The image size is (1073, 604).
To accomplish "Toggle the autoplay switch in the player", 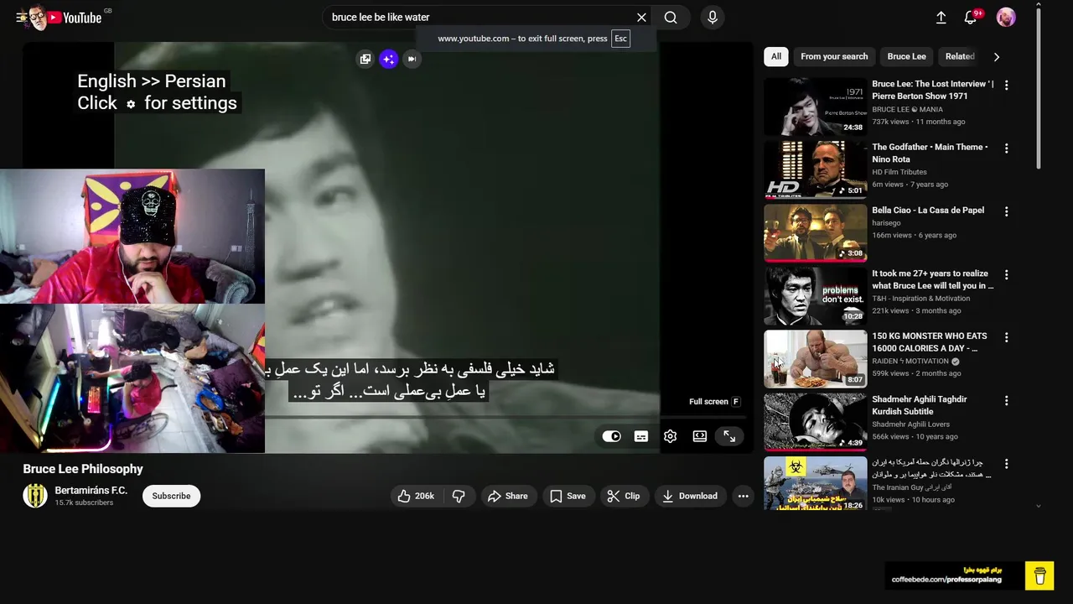I will pos(611,436).
